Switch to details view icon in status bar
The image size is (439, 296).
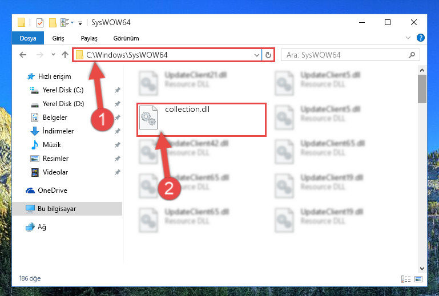coord(406,279)
